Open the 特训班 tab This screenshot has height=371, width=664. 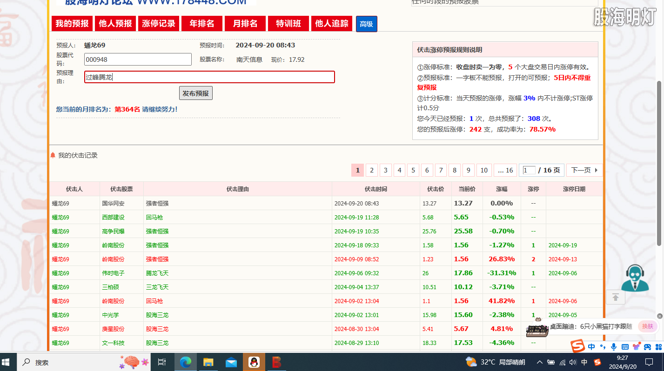pyautogui.click(x=288, y=24)
